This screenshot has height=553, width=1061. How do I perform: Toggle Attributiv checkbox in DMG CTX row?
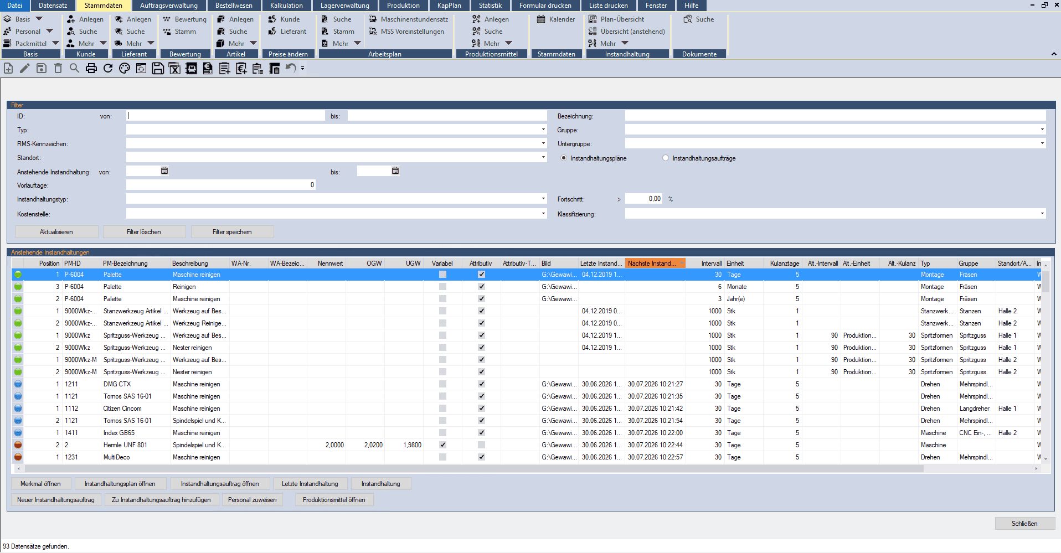[x=481, y=384]
